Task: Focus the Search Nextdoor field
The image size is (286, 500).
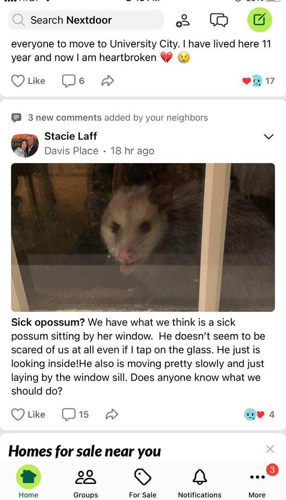Action: click(x=86, y=20)
